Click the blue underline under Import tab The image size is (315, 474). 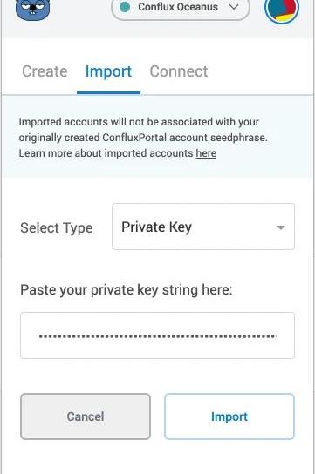108,92
